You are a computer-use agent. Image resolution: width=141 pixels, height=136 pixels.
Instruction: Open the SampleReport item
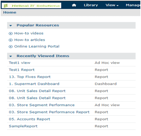pos(23,126)
